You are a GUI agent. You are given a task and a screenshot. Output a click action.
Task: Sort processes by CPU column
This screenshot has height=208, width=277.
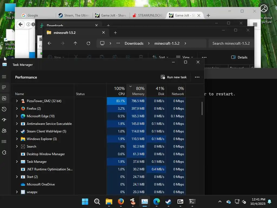click(117, 91)
